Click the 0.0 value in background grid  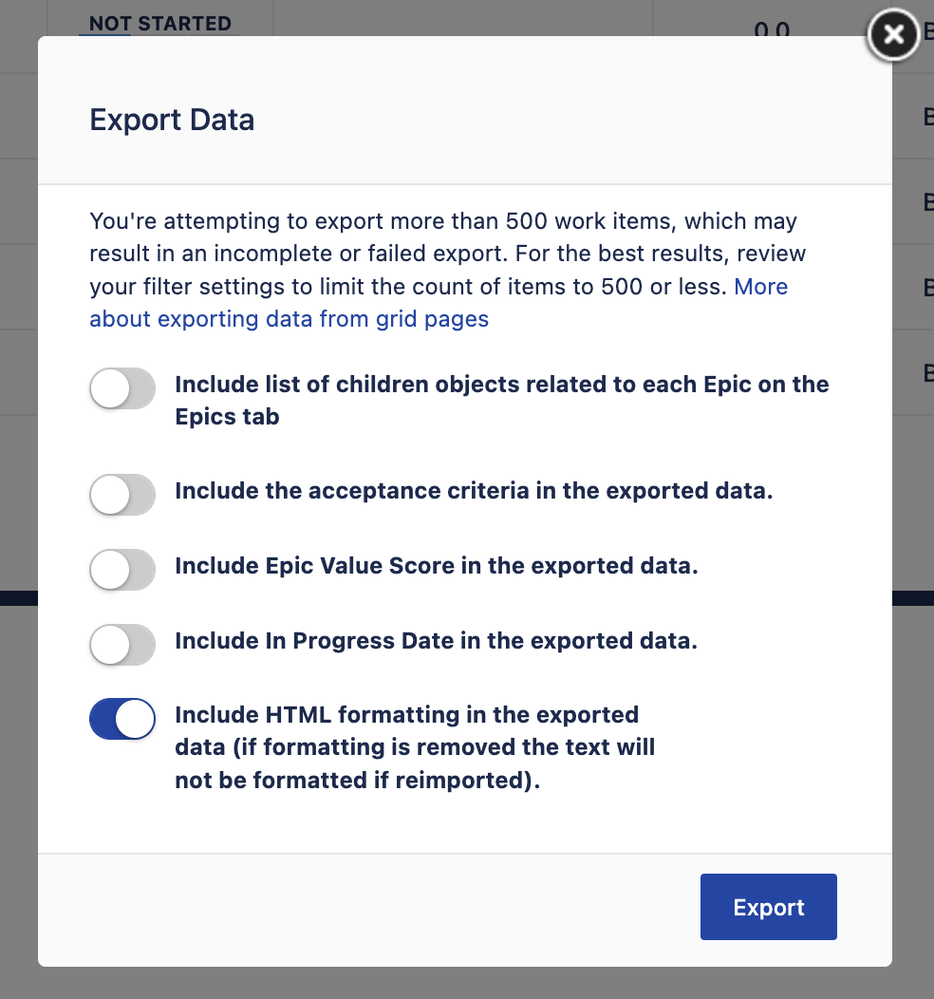772,28
